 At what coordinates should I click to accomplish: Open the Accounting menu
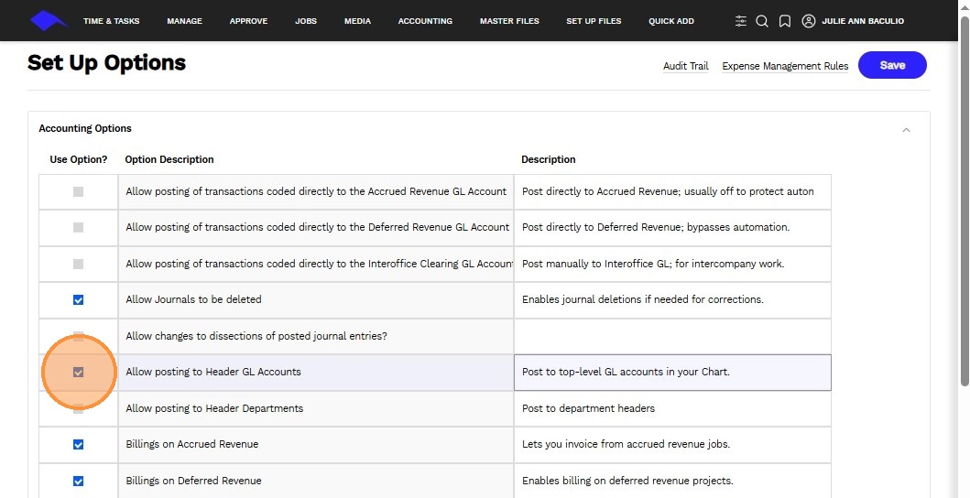tap(425, 21)
